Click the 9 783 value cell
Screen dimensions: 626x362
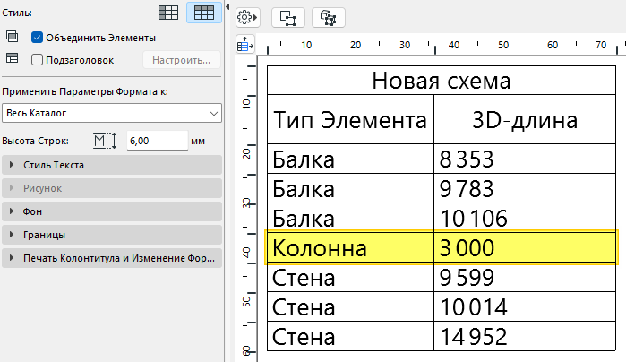[525, 188]
